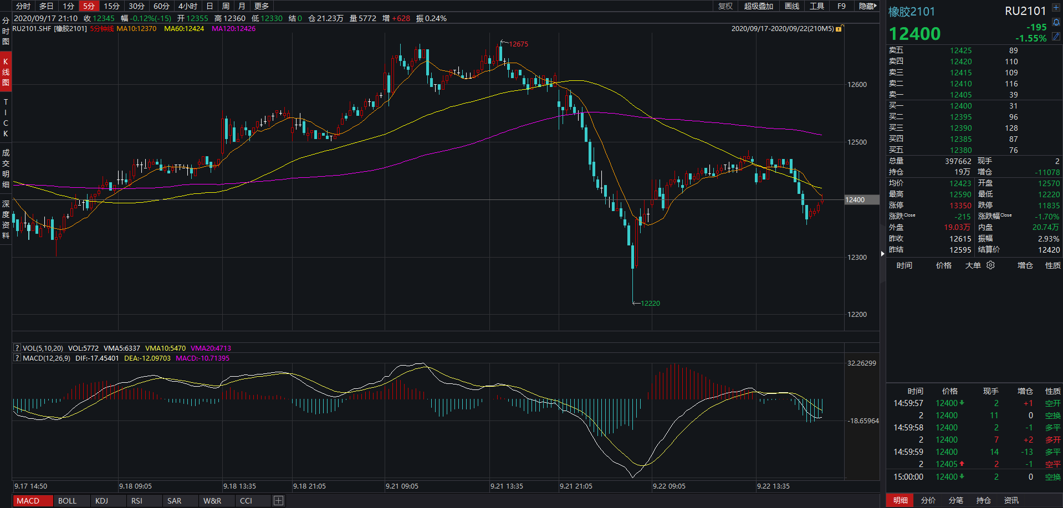Image resolution: width=1063 pixels, height=508 pixels.
Task: Click the VOL indicator help question mark
Action: 17,348
